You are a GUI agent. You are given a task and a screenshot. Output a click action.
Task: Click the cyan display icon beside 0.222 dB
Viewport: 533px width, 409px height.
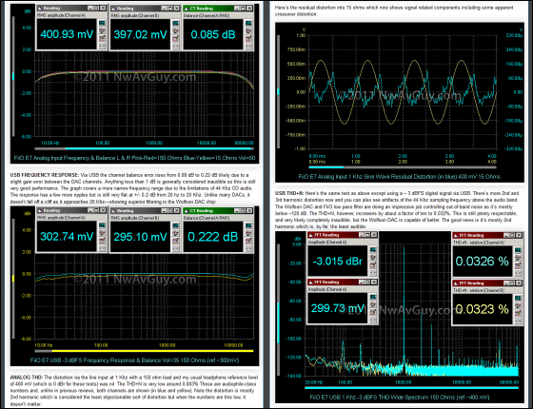248,225
